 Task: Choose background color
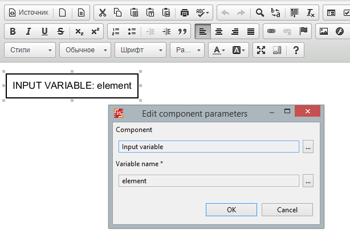238,50
